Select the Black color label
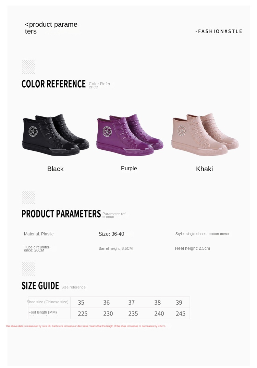This screenshot has height=368, width=257. pyautogui.click(x=56, y=169)
